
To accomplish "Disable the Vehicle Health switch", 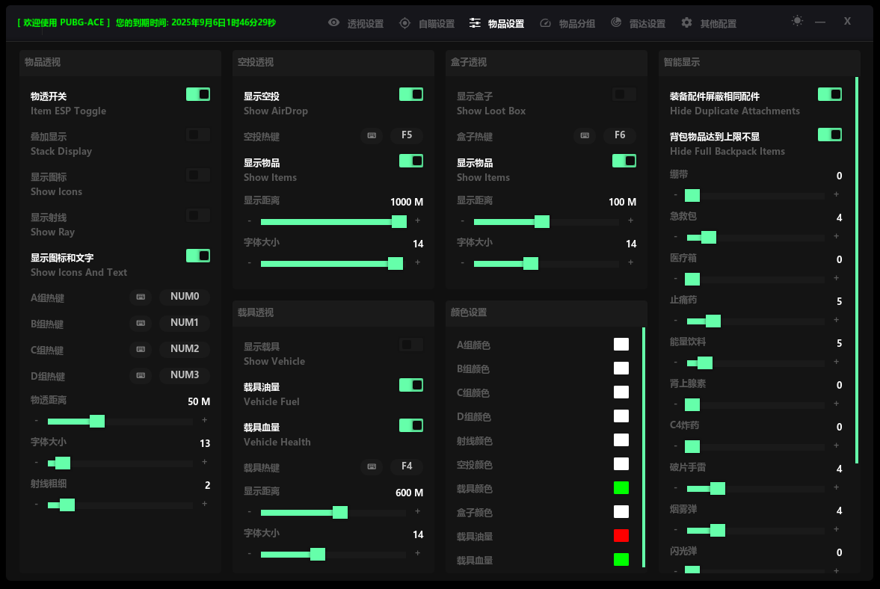I will (411, 425).
